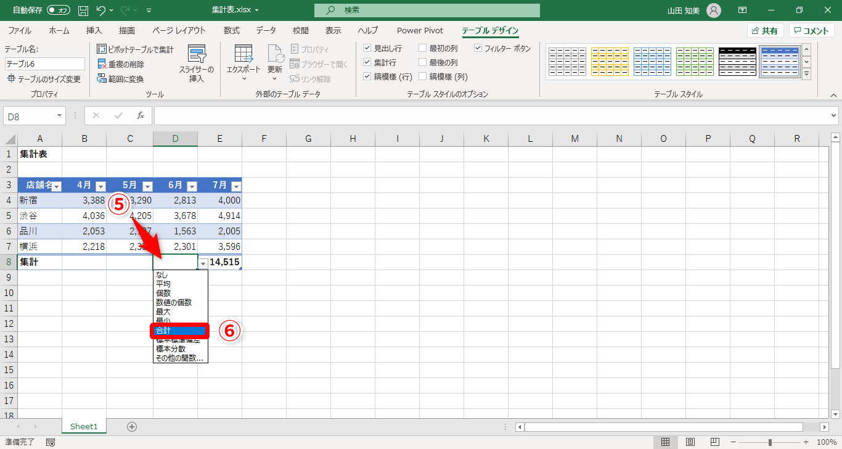842x449 pixels.
Task: Select the green table style swatch
Action: tap(695, 62)
